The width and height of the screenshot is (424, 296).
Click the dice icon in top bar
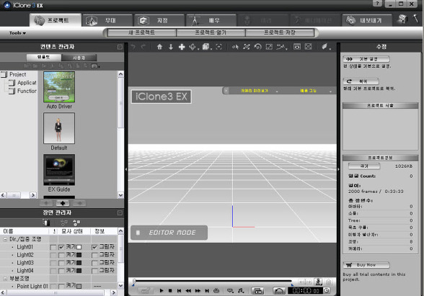402,19
